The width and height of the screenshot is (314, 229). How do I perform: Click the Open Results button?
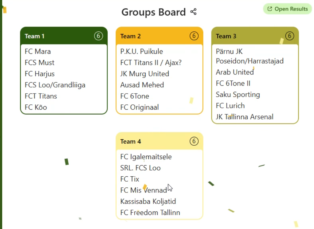click(x=287, y=9)
